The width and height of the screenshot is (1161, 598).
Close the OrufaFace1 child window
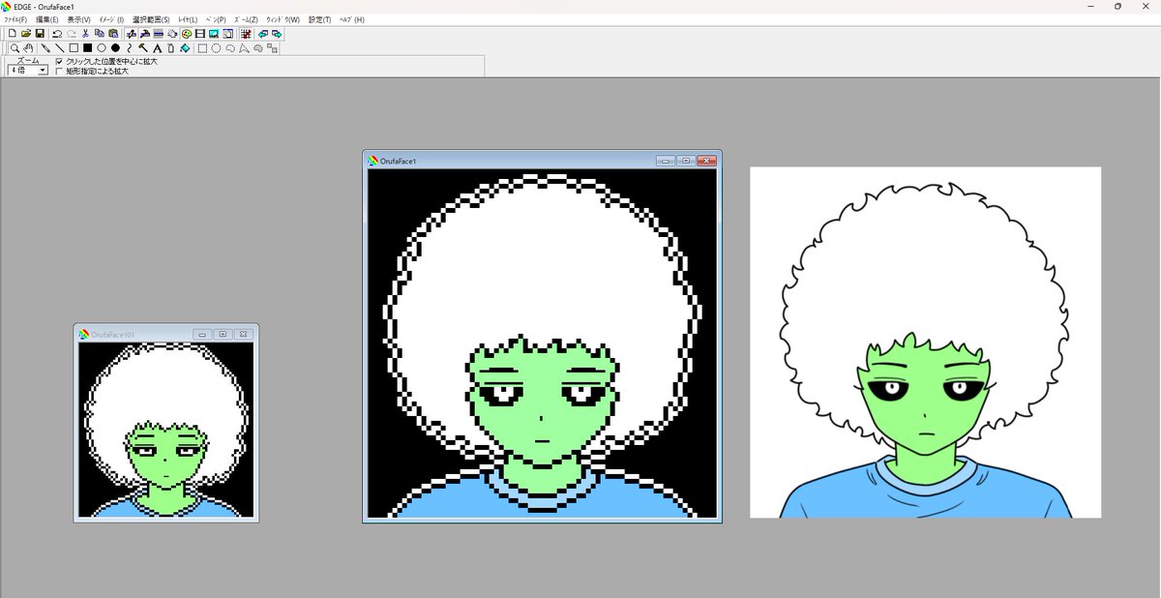point(707,161)
